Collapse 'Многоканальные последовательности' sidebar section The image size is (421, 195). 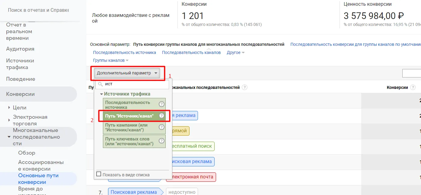tap(9, 137)
